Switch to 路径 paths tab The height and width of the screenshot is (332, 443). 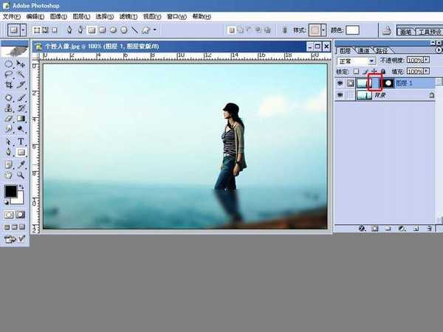pyautogui.click(x=382, y=50)
